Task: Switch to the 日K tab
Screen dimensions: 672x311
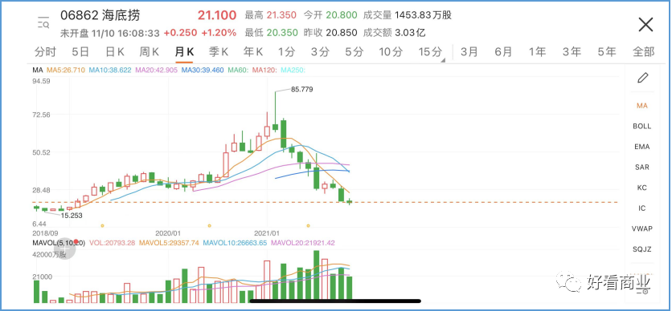Action: pos(115,52)
